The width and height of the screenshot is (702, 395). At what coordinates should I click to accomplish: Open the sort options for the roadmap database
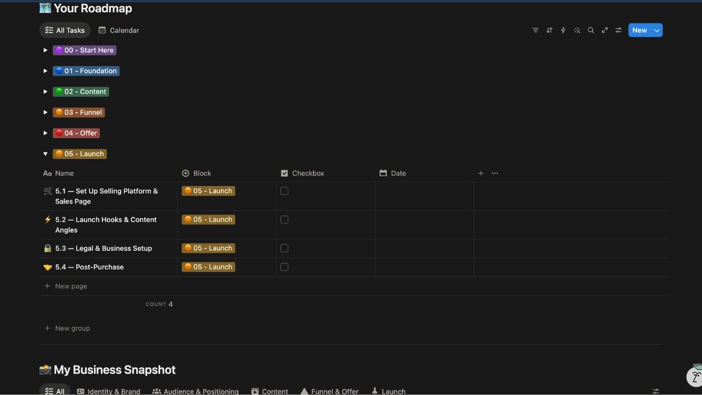549,30
